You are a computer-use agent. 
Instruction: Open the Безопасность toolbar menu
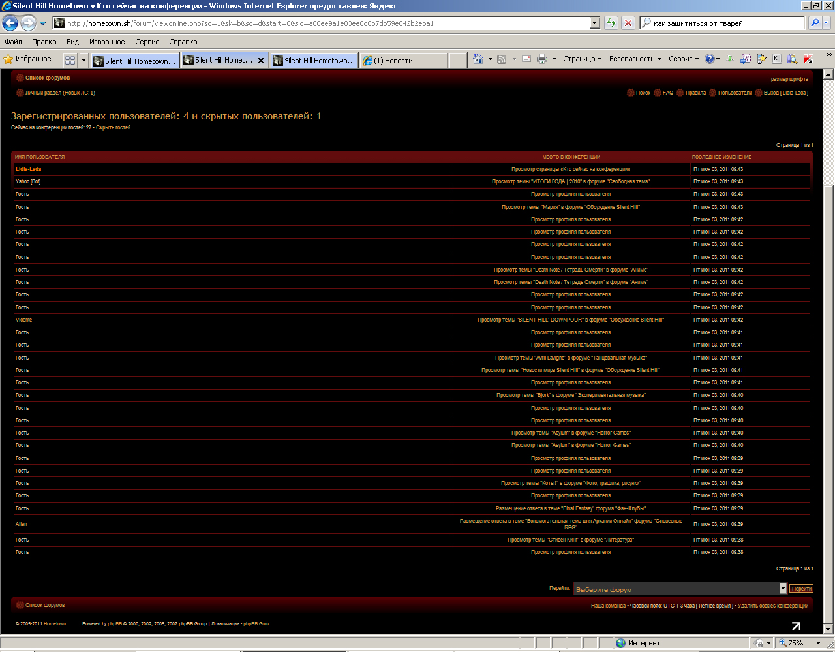click(634, 59)
